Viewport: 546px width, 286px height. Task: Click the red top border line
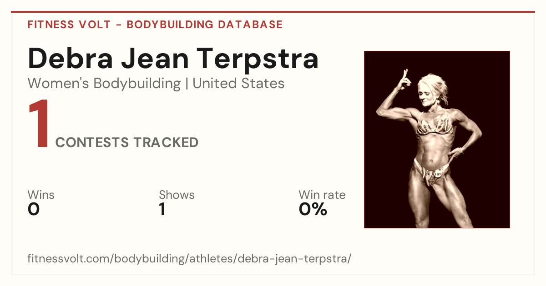(x=273, y=12)
